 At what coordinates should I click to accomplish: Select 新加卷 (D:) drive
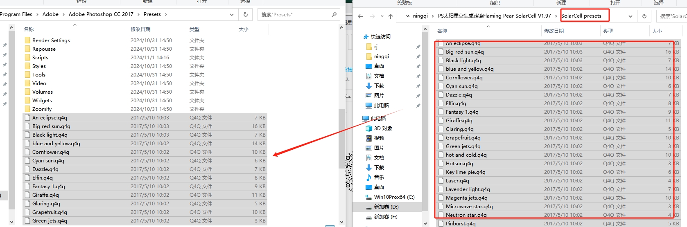pos(386,207)
